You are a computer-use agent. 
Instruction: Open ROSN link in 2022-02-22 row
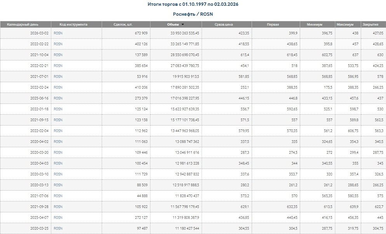(58, 44)
